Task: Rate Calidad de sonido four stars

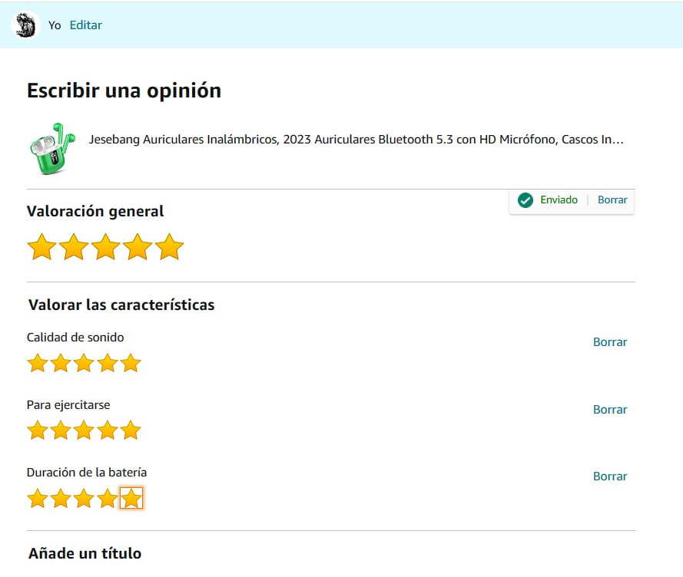Action: tap(107, 364)
